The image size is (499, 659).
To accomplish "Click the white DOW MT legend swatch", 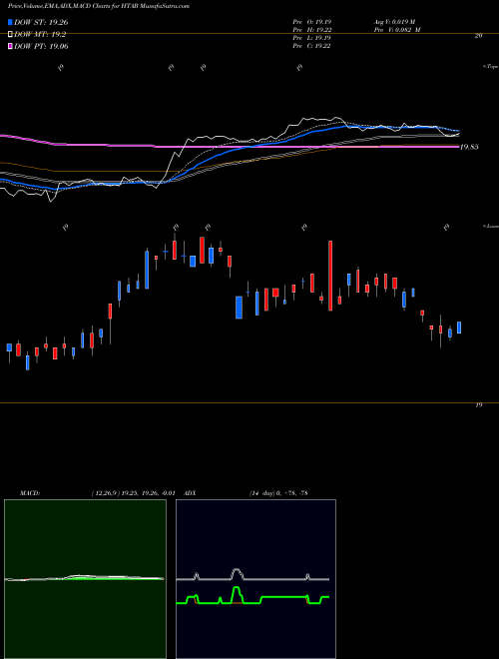I will pos(11,35).
